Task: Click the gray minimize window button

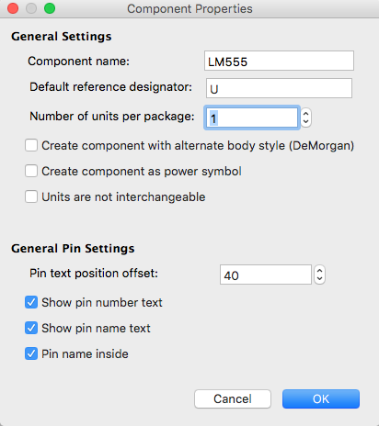Action: click(x=31, y=8)
